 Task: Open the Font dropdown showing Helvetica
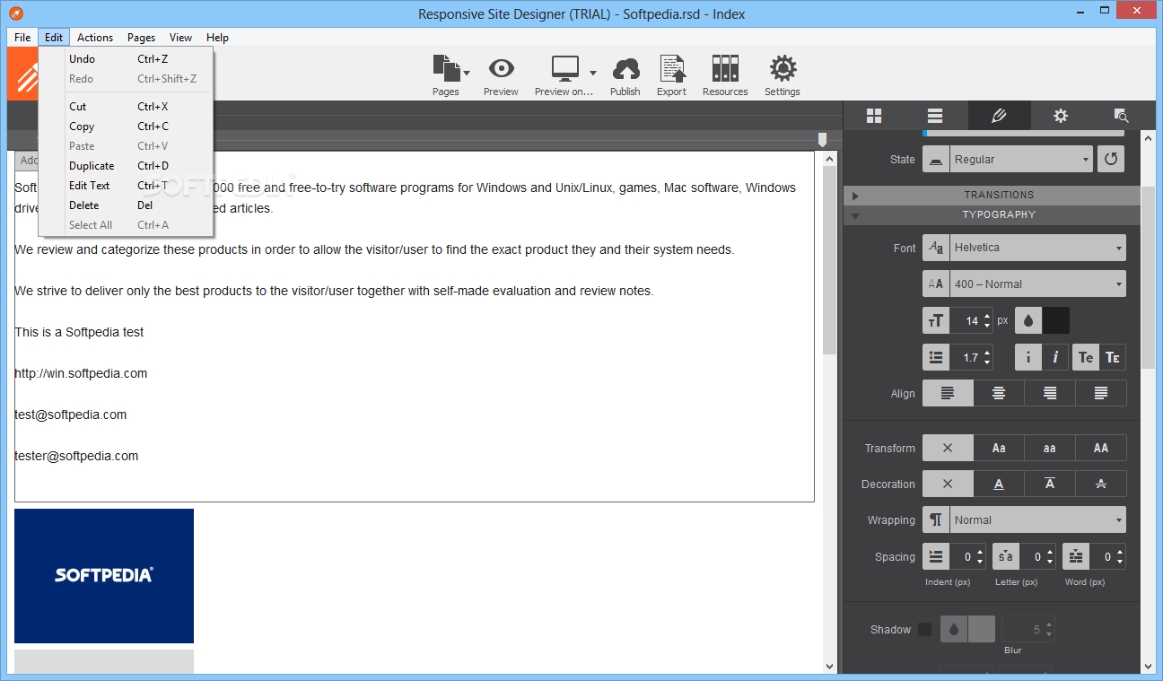(x=1037, y=248)
